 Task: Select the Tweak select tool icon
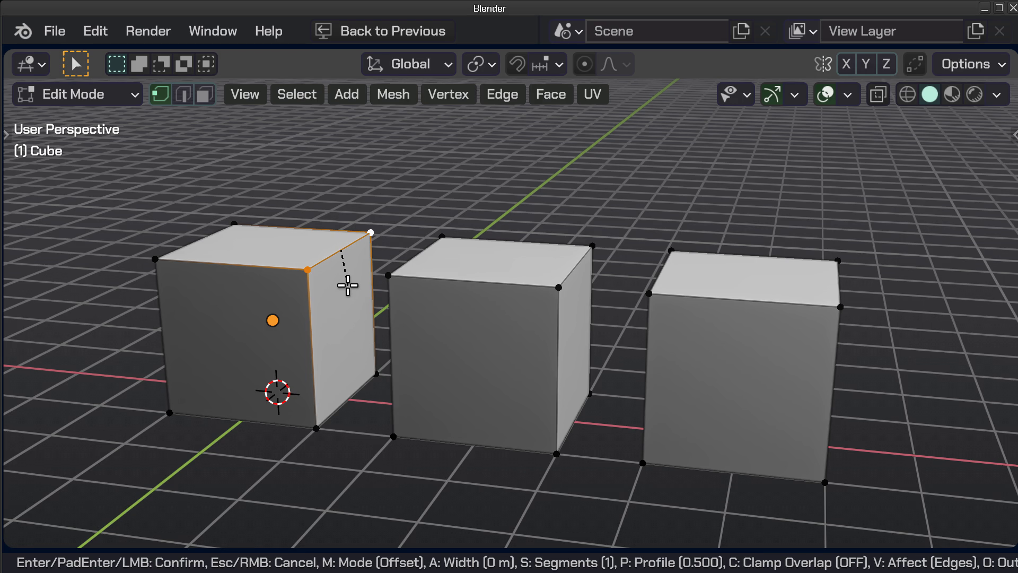pos(76,64)
